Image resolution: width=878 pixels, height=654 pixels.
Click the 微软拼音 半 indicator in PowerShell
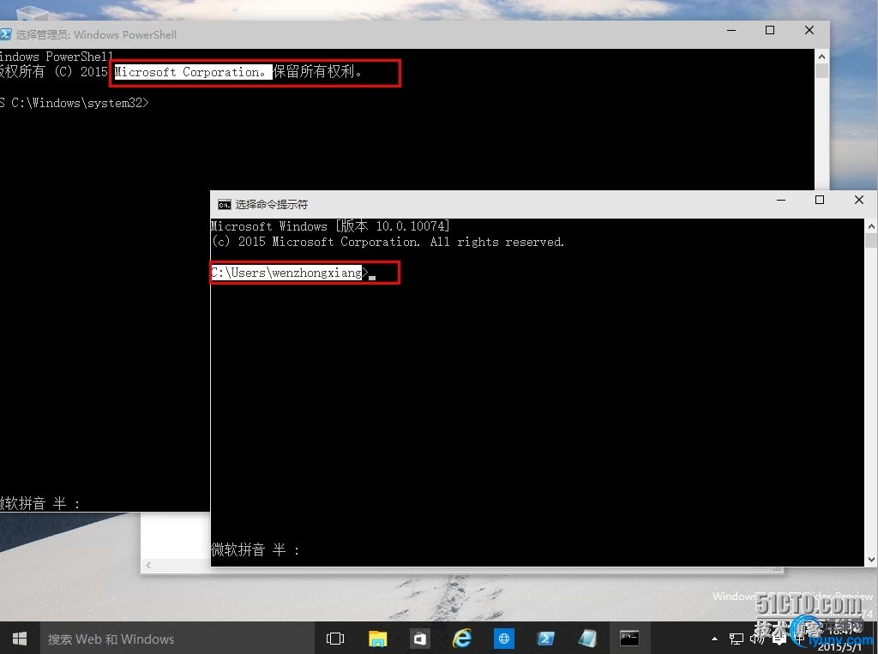[39, 503]
